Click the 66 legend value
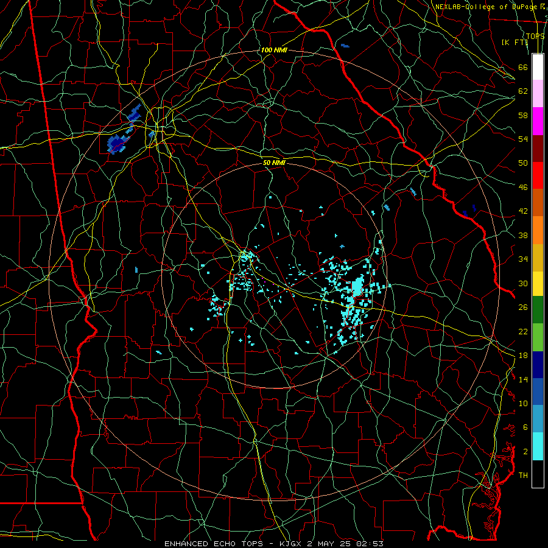548x548 pixels. pos(523,67)
